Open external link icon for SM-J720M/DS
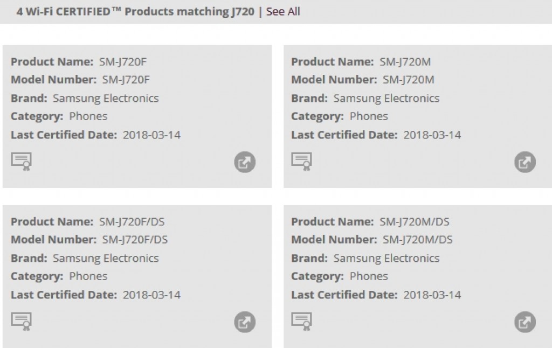 (525, 322)
